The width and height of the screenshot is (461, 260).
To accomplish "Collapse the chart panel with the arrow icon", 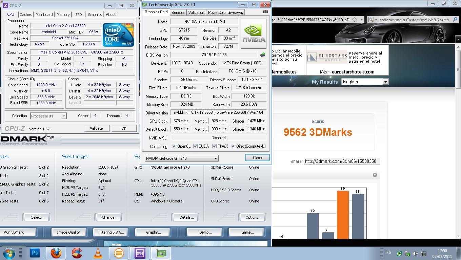I will pyautogui.click(x=375, y=175).
